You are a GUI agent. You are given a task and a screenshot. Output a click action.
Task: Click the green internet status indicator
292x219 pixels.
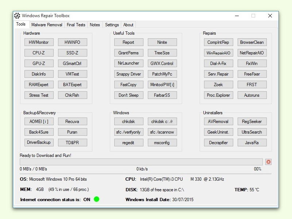pos(96,199)
